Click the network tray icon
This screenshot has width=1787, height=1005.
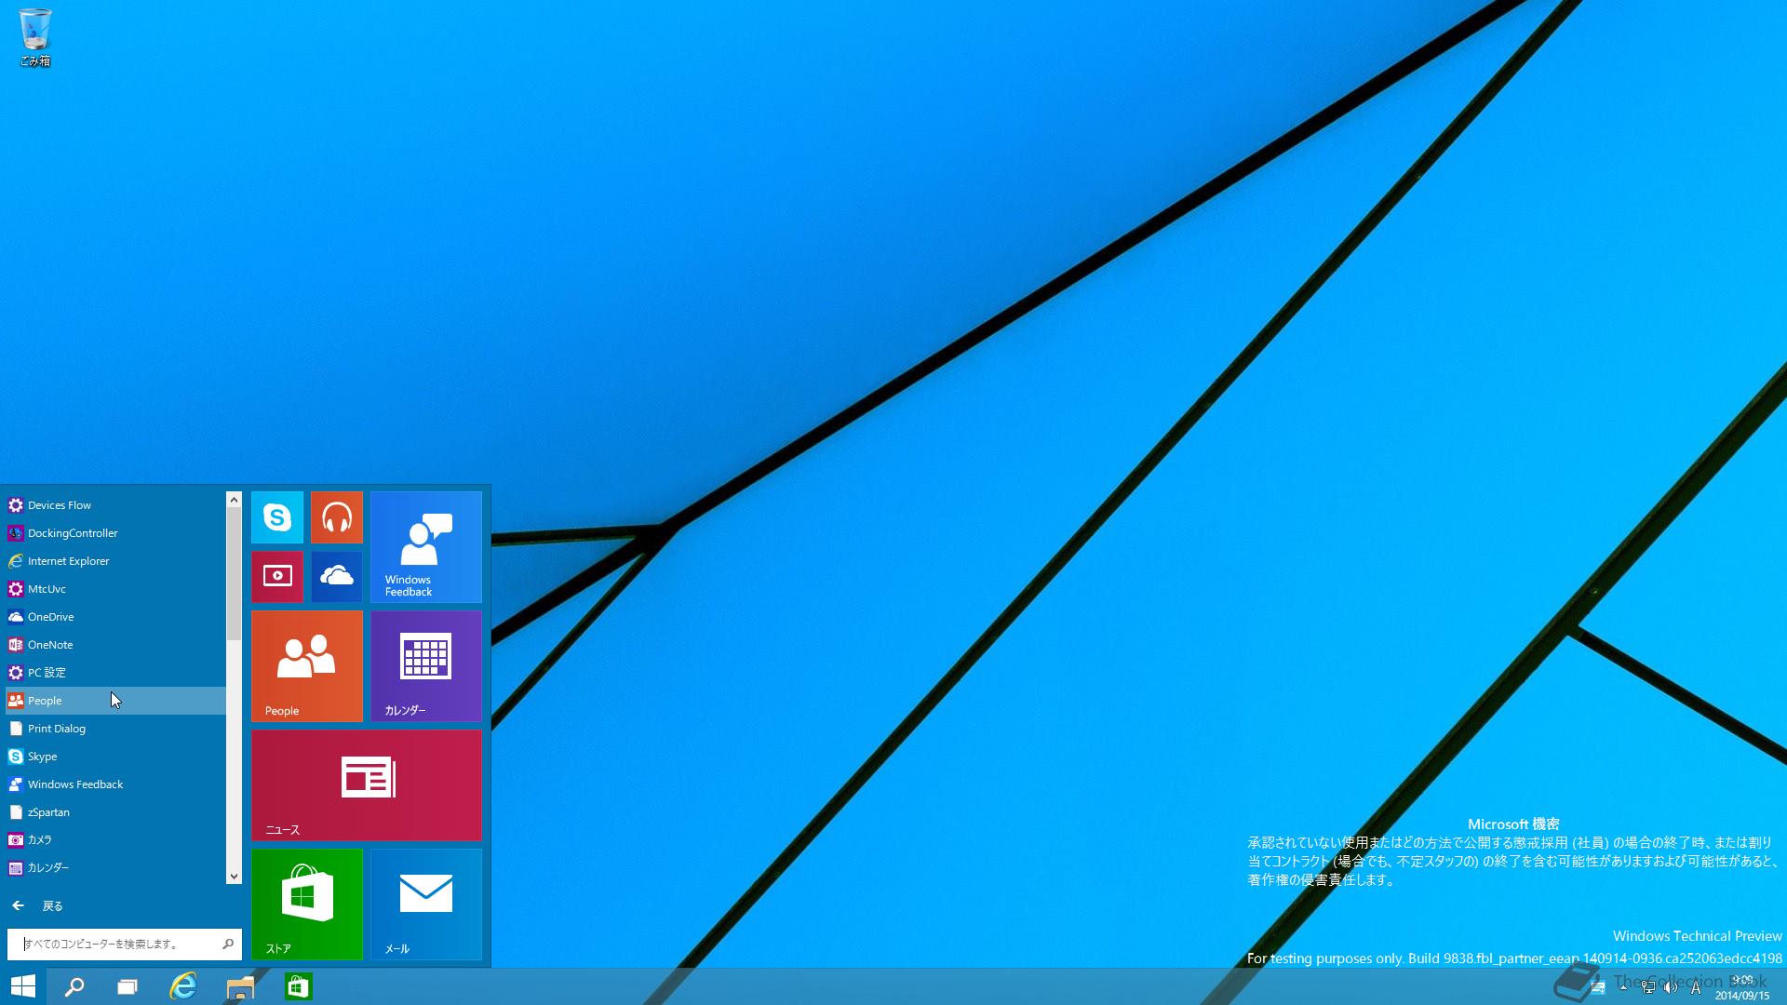[x=1648, y=987]
